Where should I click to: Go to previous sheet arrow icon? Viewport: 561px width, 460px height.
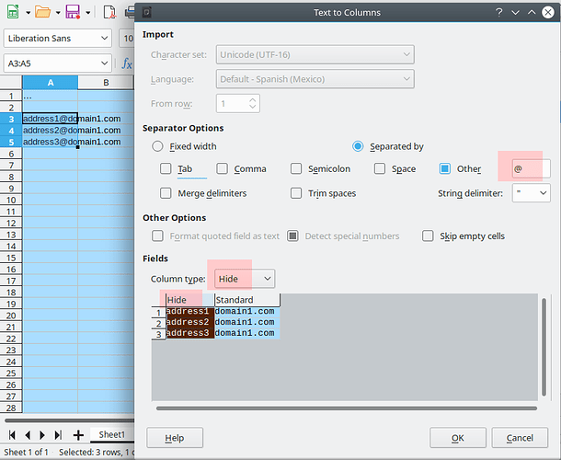point(28,435)
